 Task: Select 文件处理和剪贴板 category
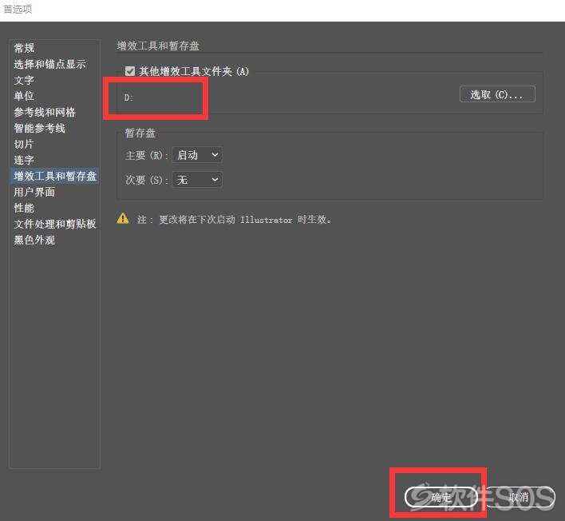pyautogui.click(x=55, y=224)
